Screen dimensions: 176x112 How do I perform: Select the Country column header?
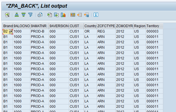tap(90, 26)
